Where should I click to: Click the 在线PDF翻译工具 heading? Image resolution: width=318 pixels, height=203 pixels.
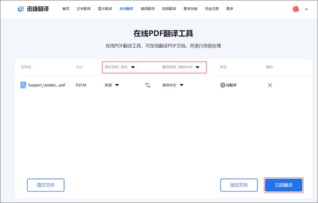coord(163,33)
